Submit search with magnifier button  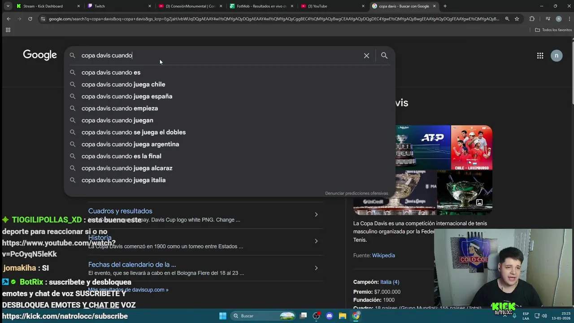pyautogui.click(x=384, y=56)
